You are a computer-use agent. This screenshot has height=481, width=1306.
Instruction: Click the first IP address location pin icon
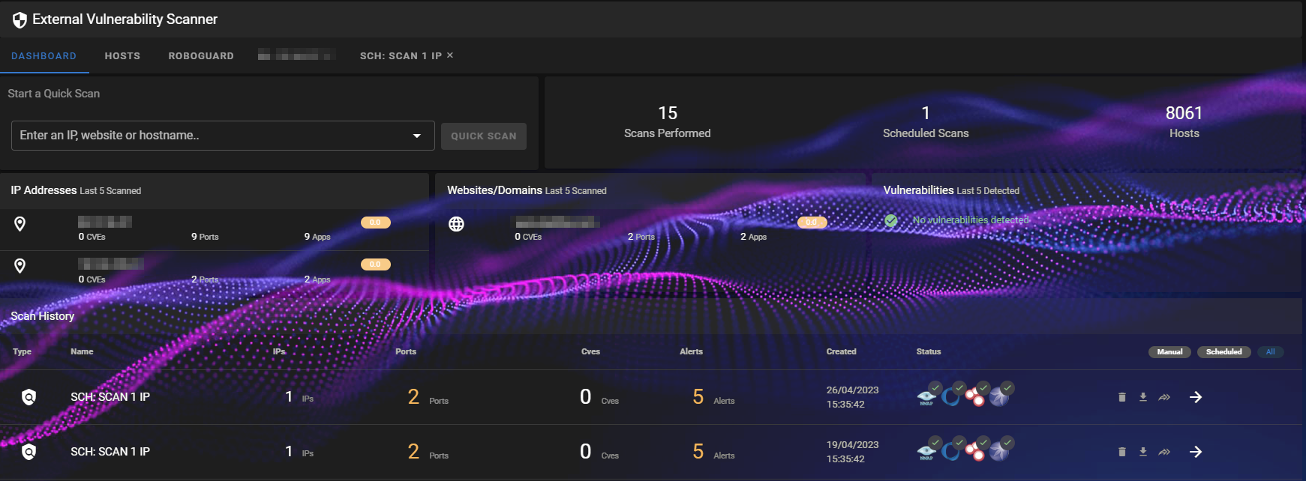point(20,224)
